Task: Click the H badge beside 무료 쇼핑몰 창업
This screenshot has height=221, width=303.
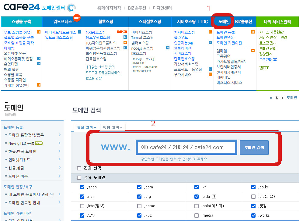Action: (39, 32)
